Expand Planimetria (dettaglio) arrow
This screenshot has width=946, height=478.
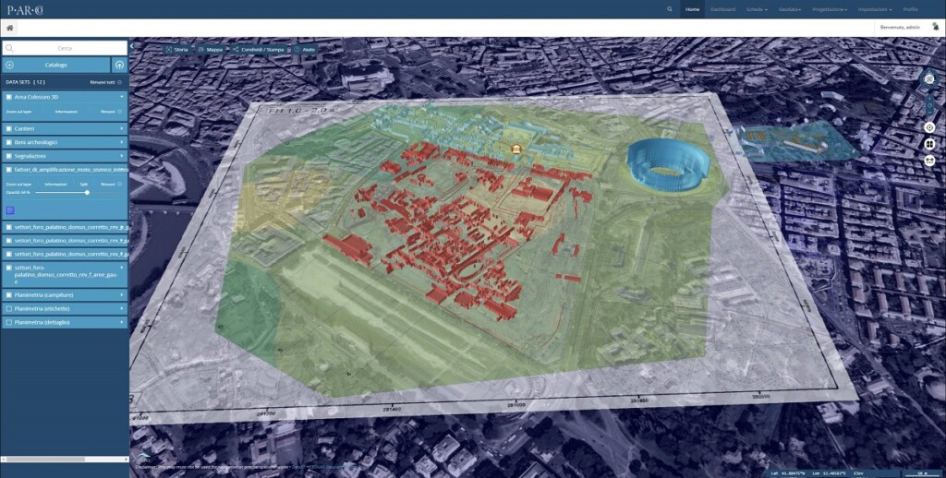(x=122, y=322)
